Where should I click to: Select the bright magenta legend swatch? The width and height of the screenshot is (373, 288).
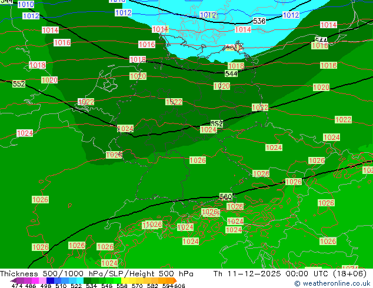pyautogui.click(x=35, y=280)
